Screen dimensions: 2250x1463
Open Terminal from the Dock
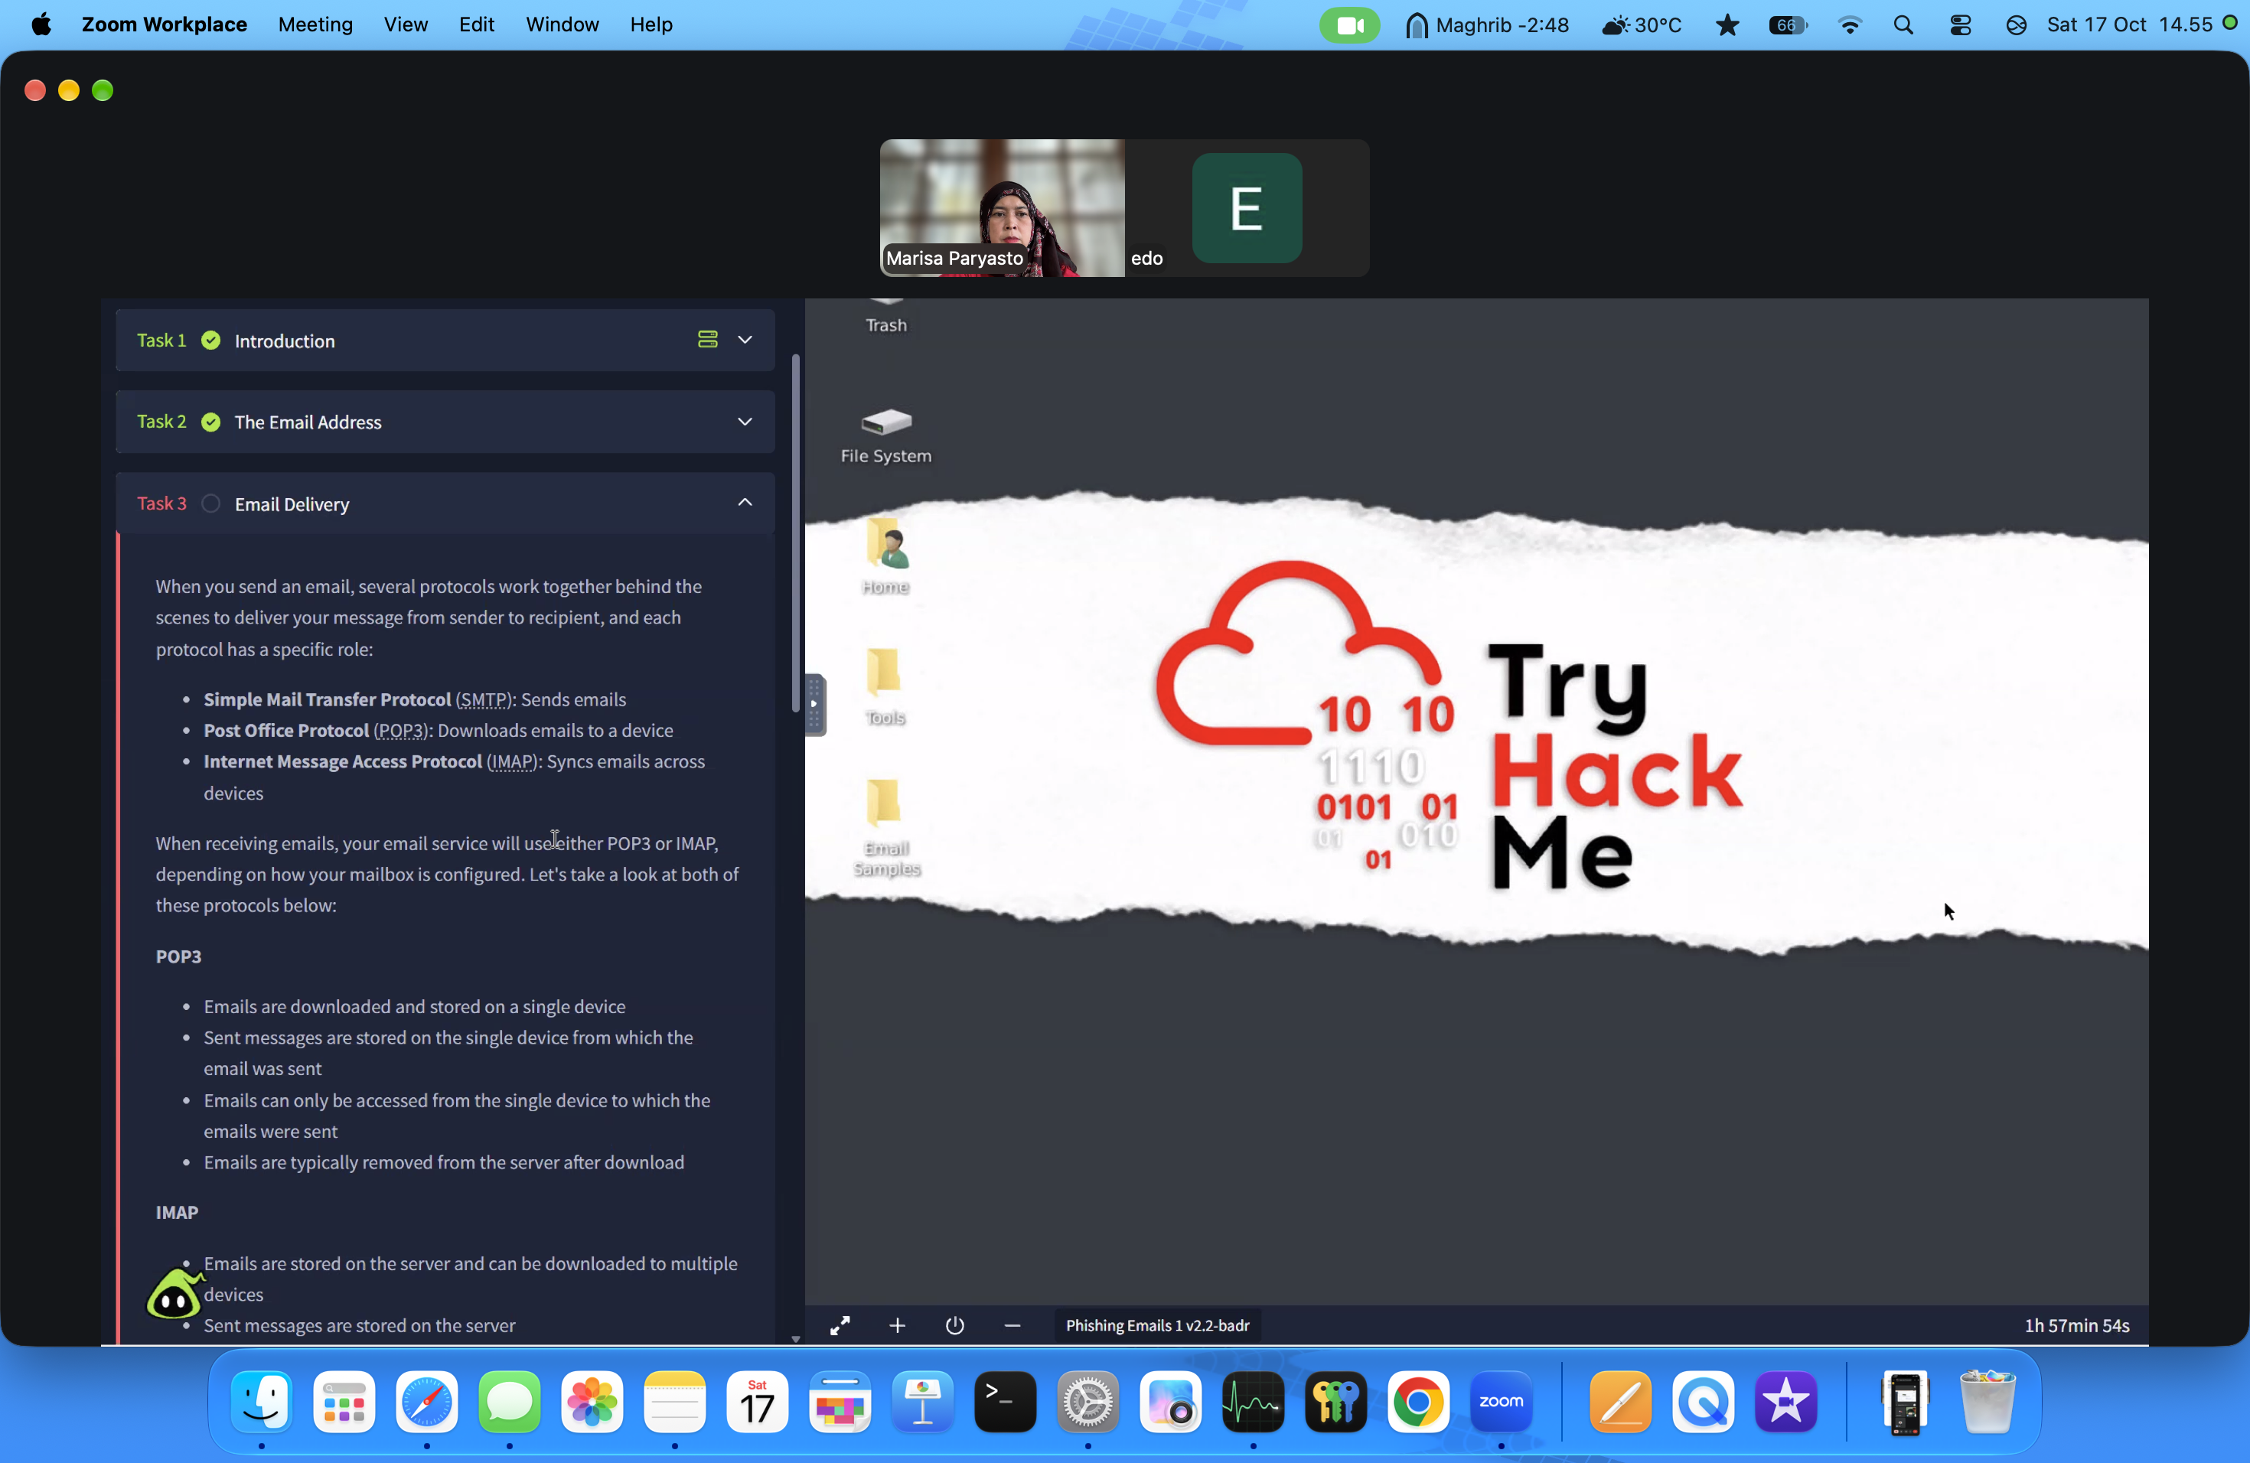(x=1005, y=1402)
